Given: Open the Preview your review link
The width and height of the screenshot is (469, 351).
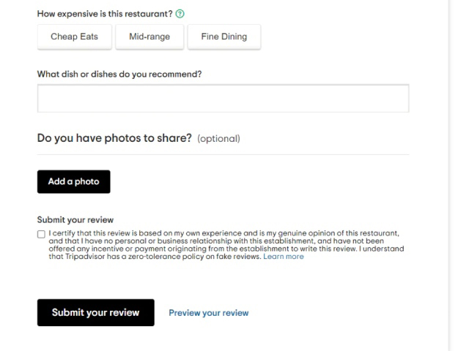Looking at the screenshot, I should pos(208,313).
